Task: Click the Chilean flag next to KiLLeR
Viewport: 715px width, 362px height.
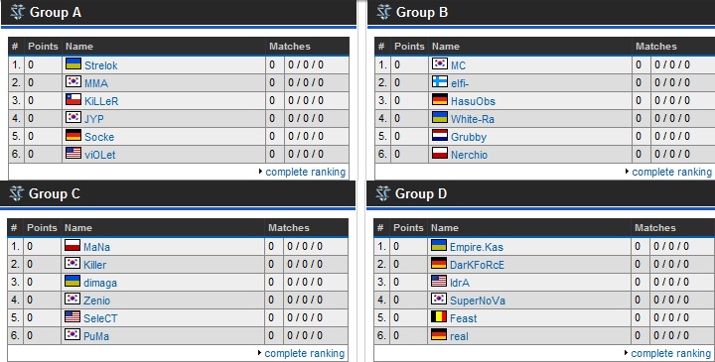Action: click(73, 99)
